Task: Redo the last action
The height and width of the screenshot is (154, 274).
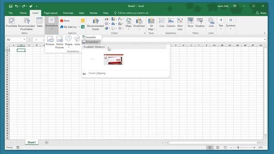Action: point(24,6)
